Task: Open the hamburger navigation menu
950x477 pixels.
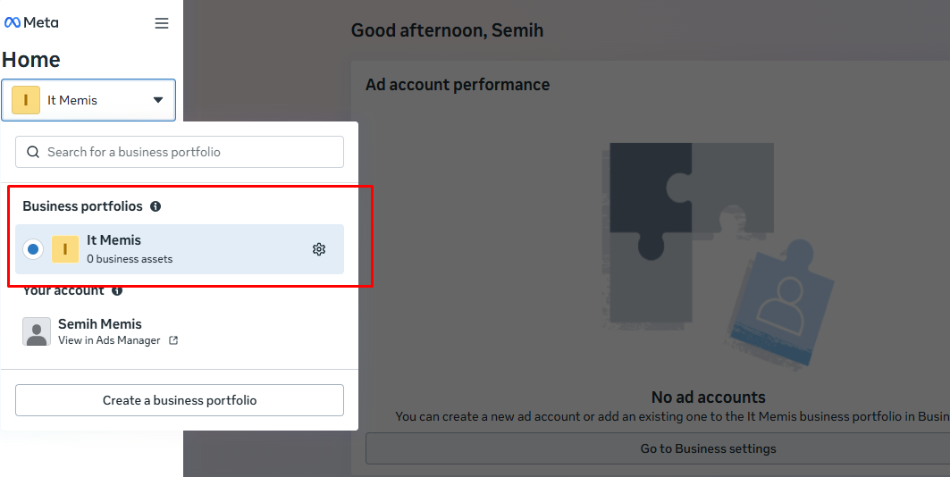Action: click(x=162, y=23)
